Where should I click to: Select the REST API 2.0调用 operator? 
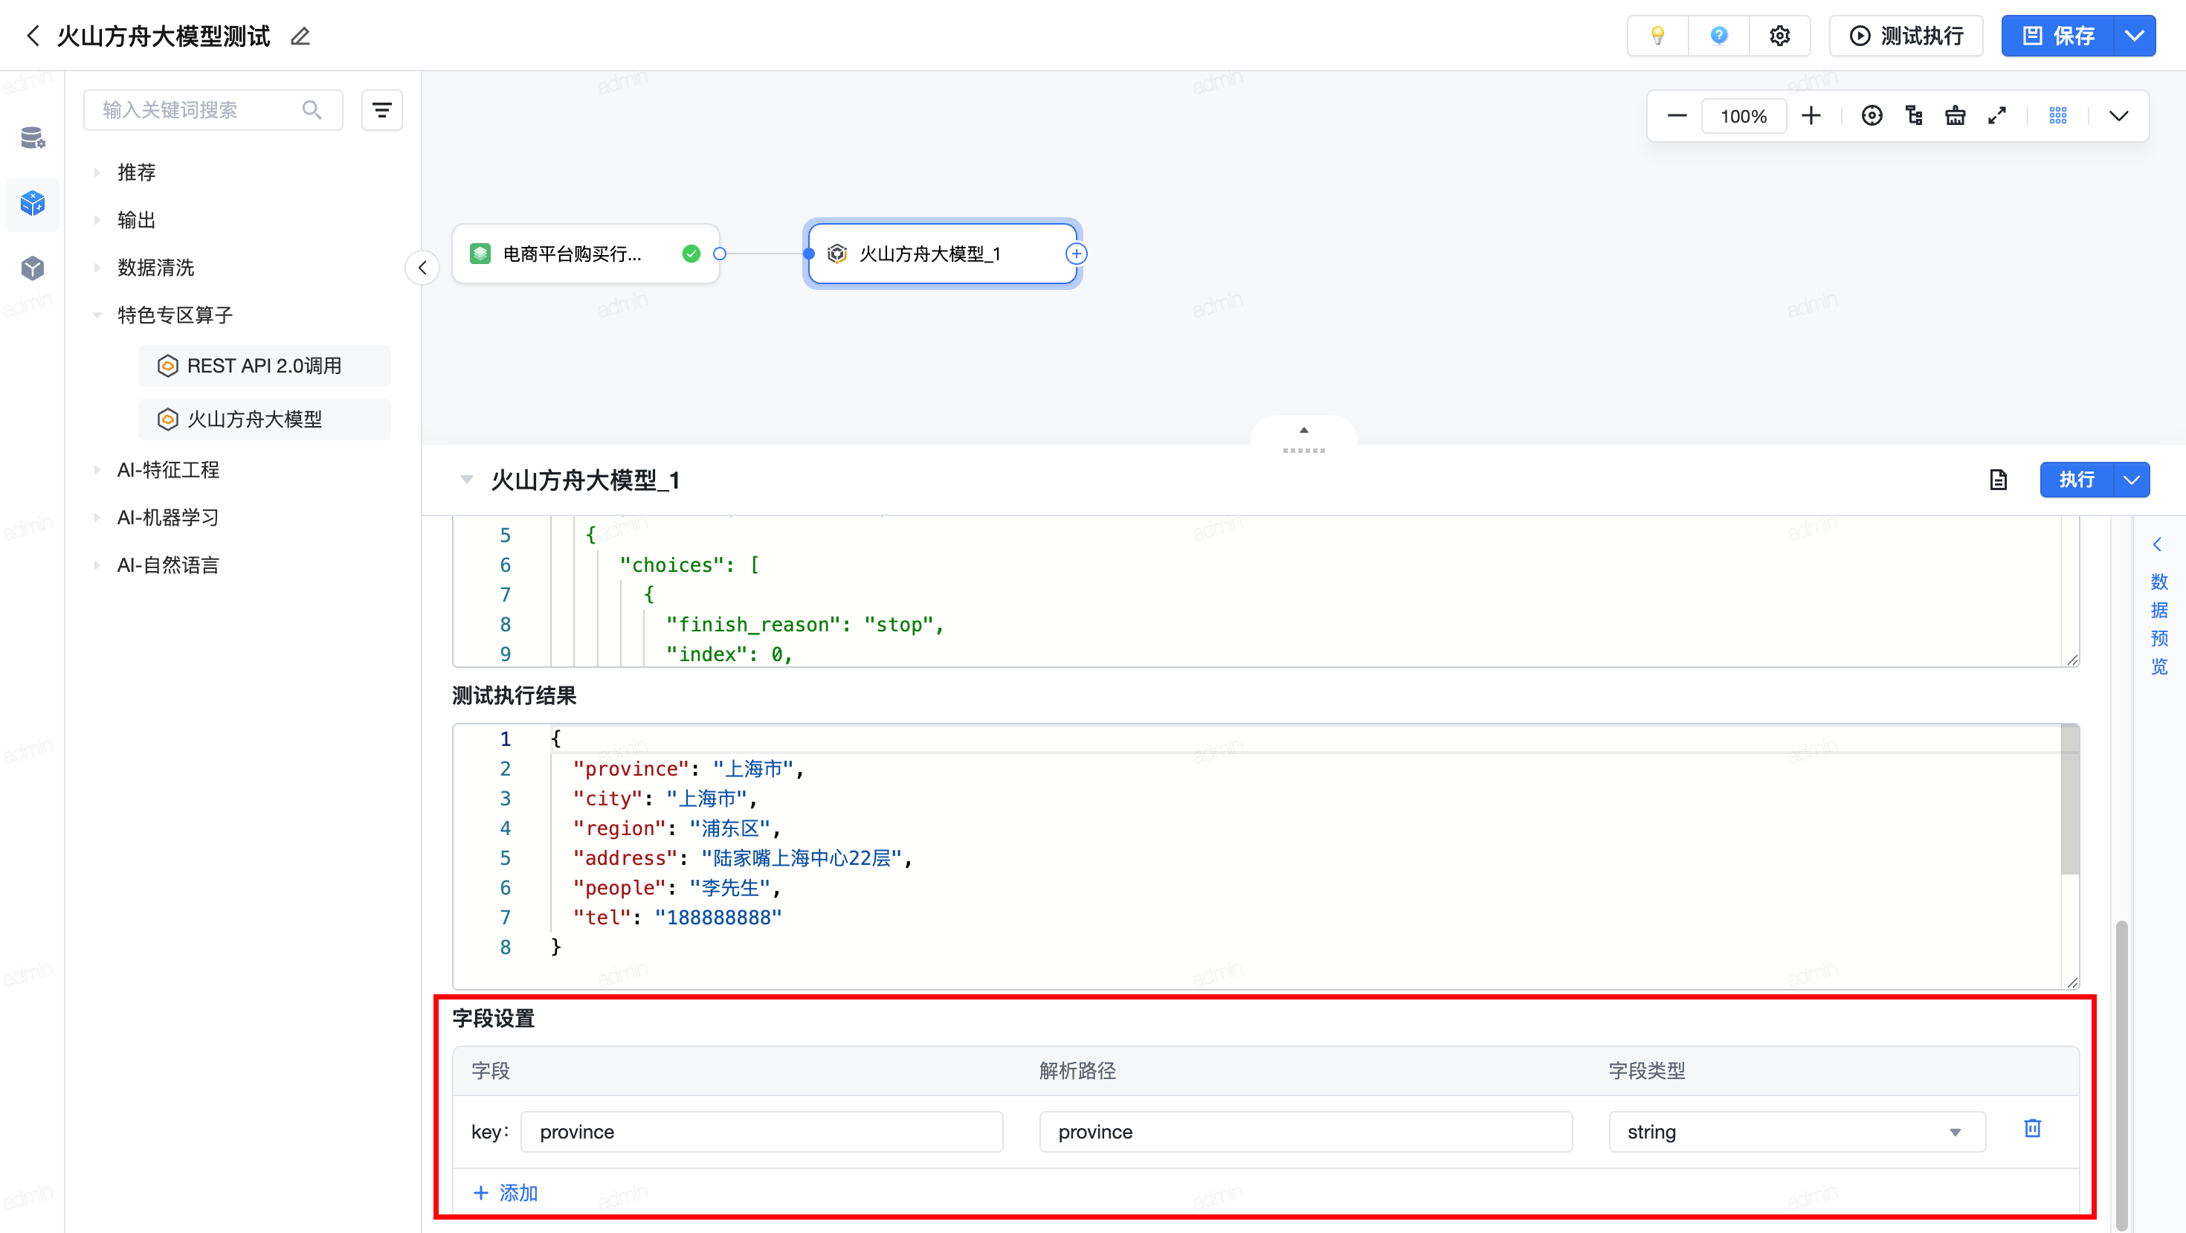point(264,366)
